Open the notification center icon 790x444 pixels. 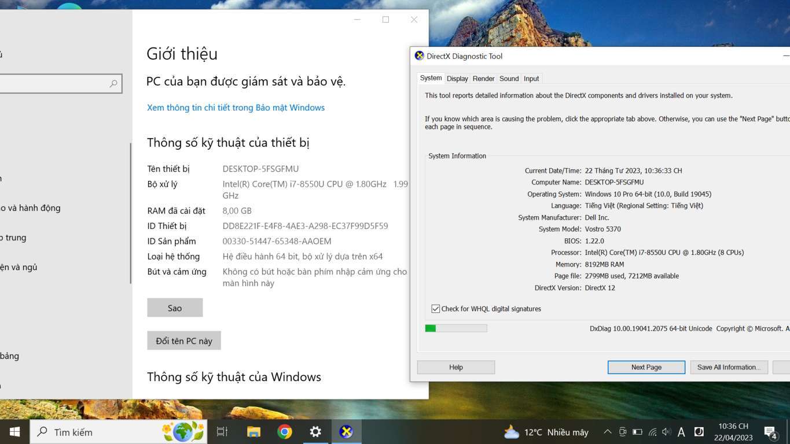(770, 432)
